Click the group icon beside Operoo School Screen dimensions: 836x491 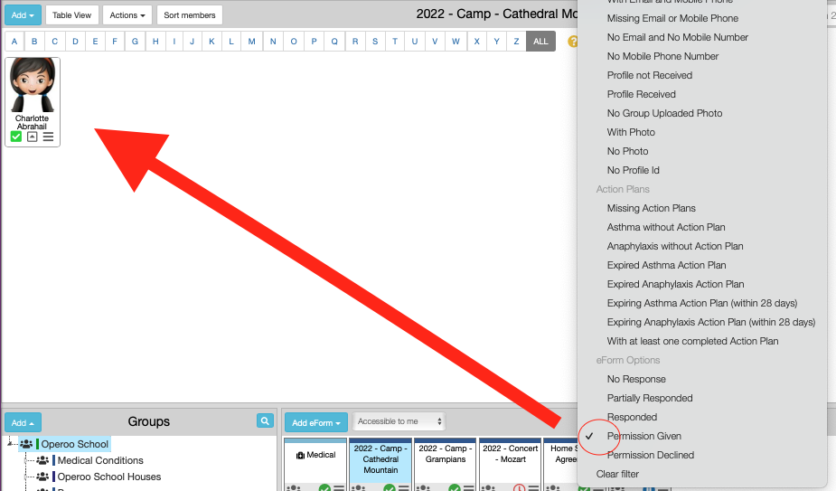point(26,444)
